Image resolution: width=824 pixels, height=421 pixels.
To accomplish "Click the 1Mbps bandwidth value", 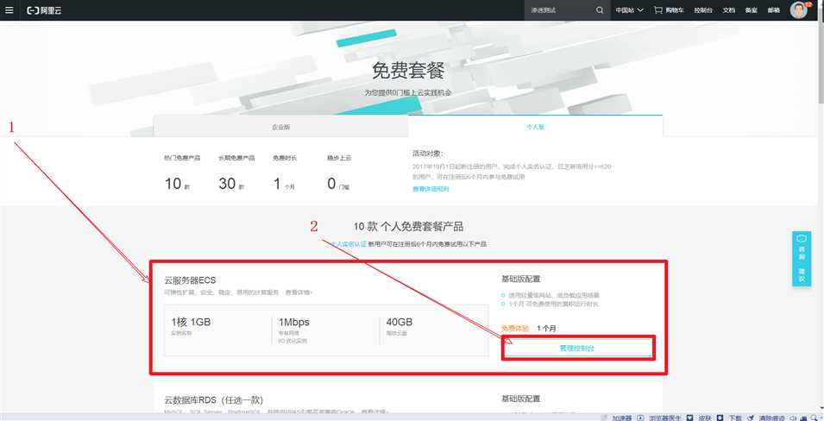I will coord(293,322).
